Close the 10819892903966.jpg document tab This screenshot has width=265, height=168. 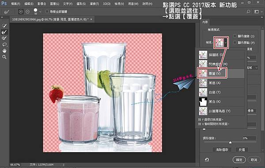[x=91, y=19]
